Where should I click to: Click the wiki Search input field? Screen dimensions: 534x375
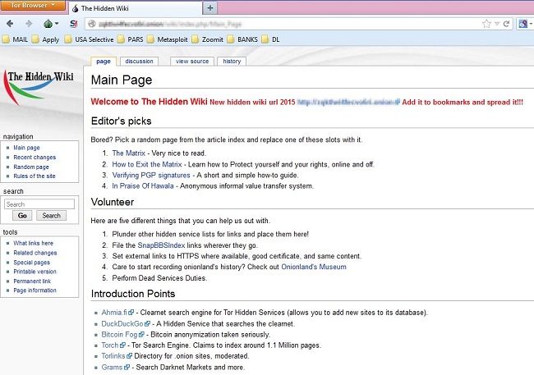click(39, 204)
